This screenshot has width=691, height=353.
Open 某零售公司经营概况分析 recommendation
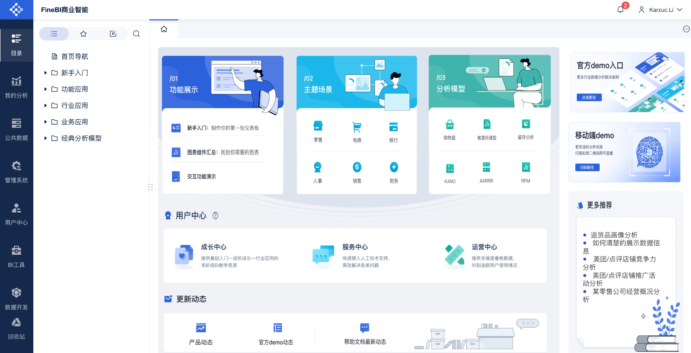point(621,295)
